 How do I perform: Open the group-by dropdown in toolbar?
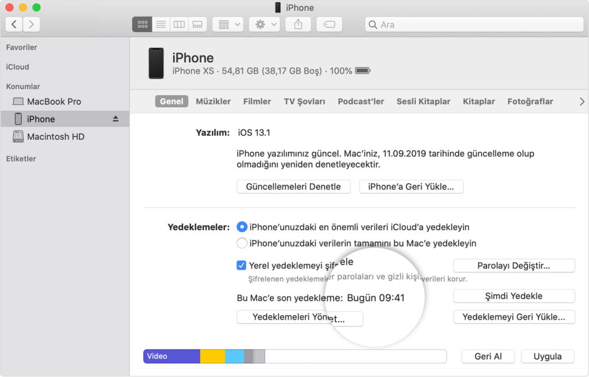228,24
